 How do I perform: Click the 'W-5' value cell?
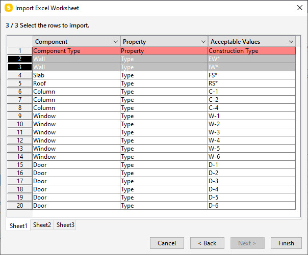tap(251, 149)
